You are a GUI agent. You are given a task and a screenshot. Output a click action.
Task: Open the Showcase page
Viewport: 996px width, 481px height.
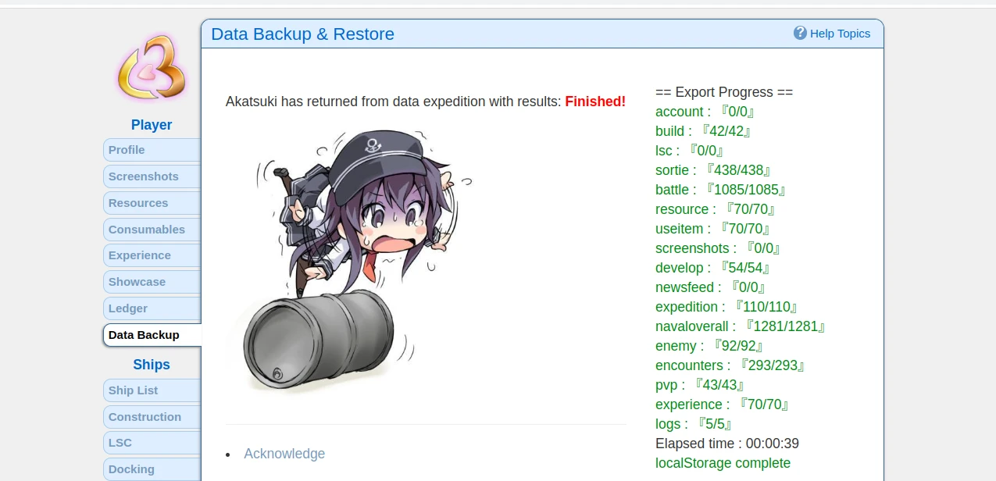(x=152, y=282)
